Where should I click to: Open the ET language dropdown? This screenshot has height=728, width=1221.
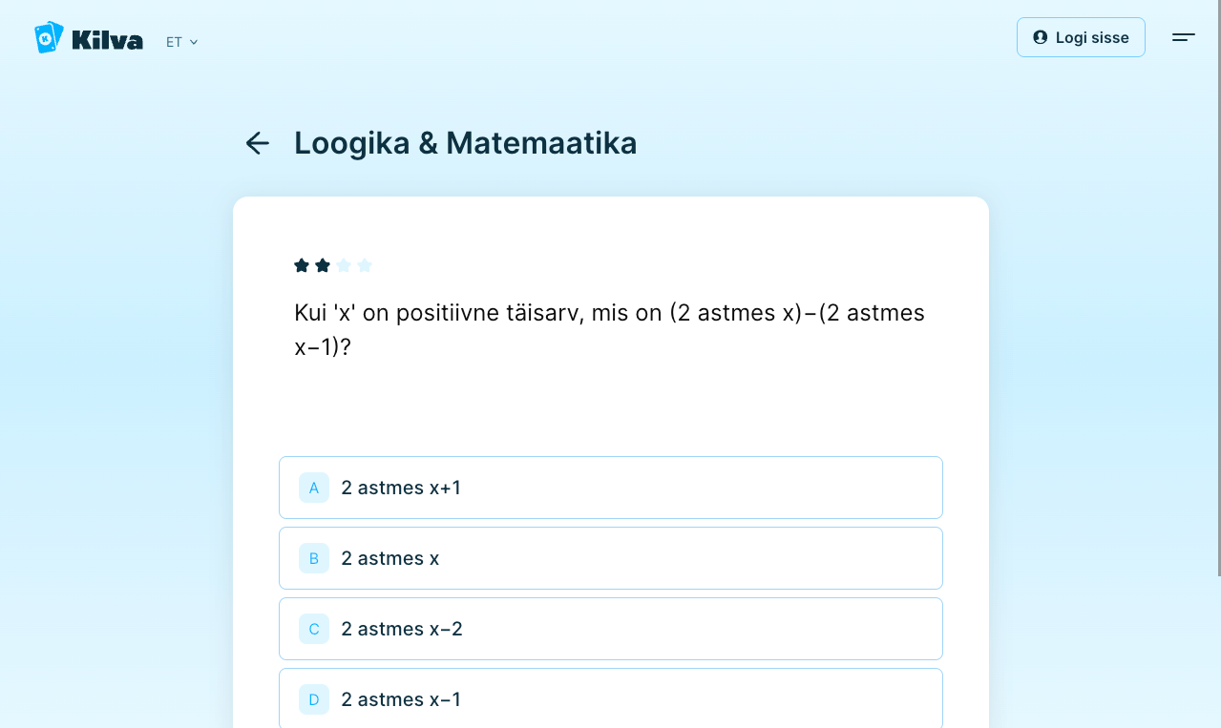[181, 42]
